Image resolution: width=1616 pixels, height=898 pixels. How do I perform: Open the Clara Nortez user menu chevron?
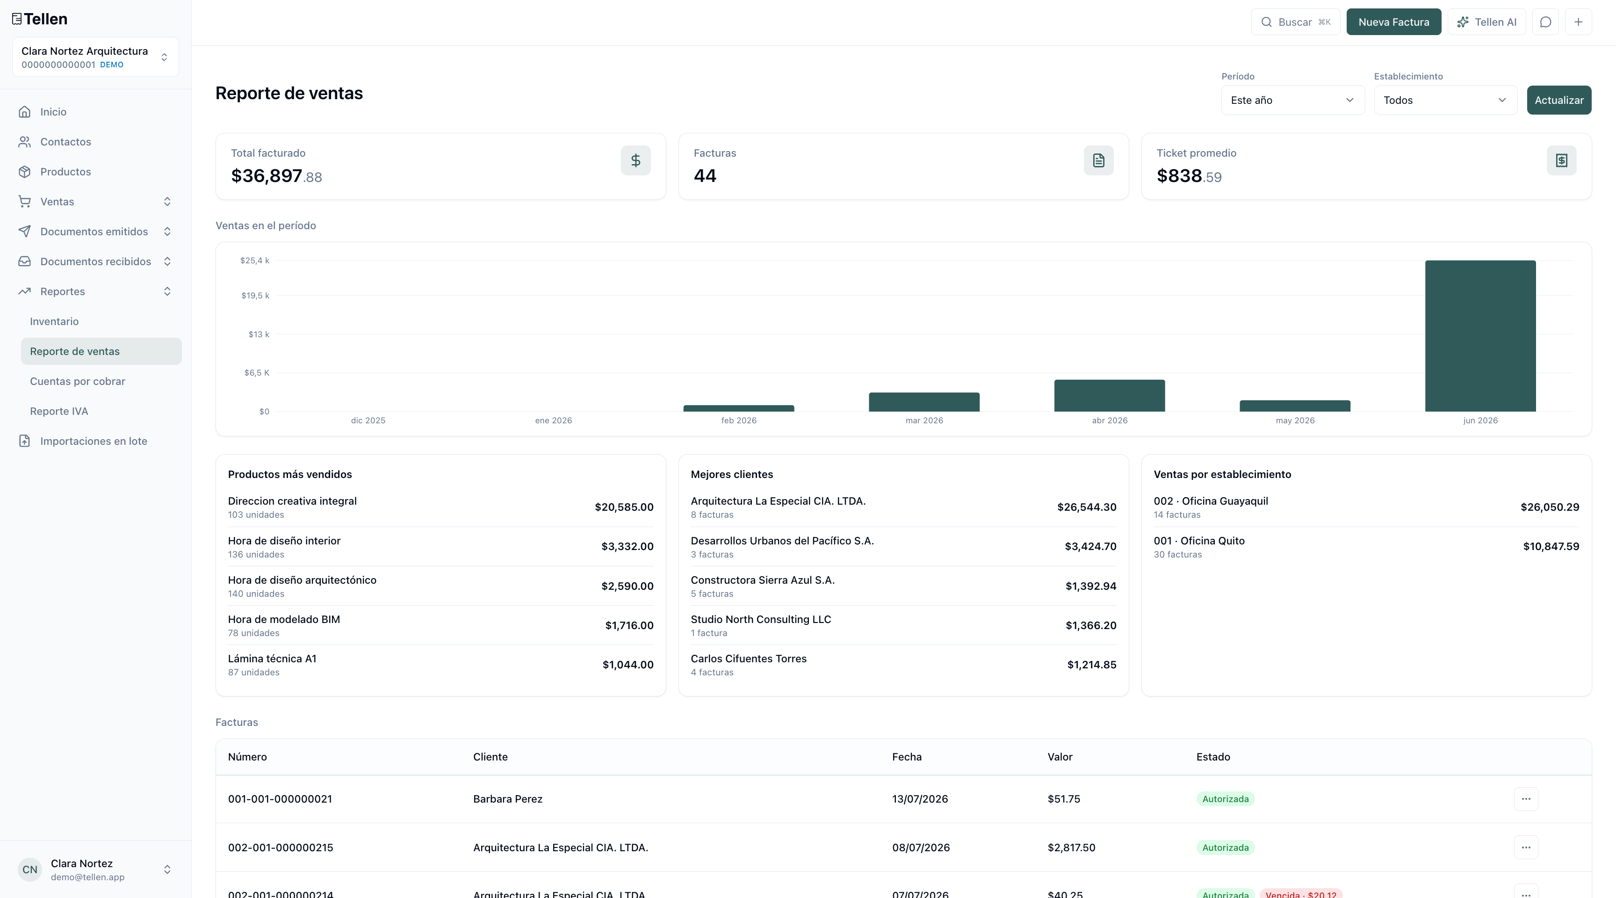[167, 870]
